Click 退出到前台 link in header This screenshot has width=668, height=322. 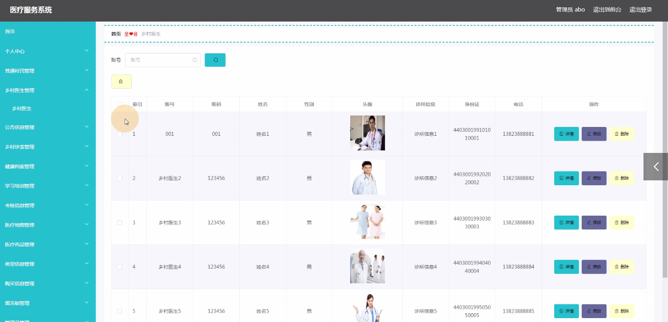(x=607, y=10)
